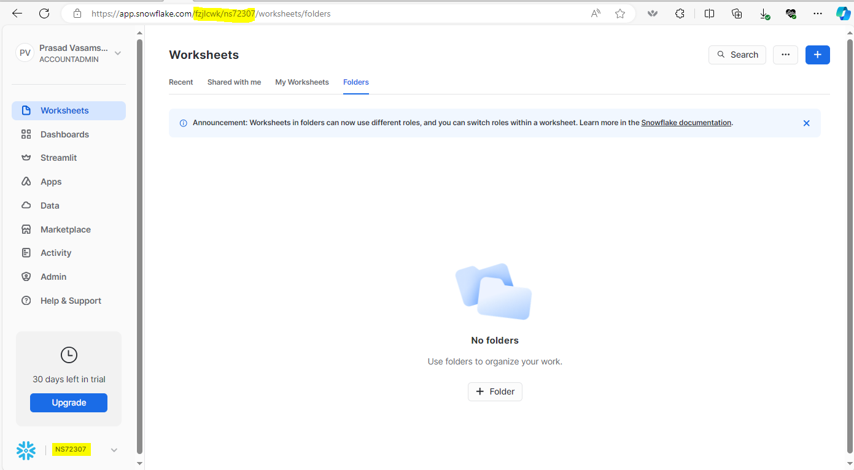Open the browser Settings and more menu
This screenshot has width=854, height=470.
817,13
